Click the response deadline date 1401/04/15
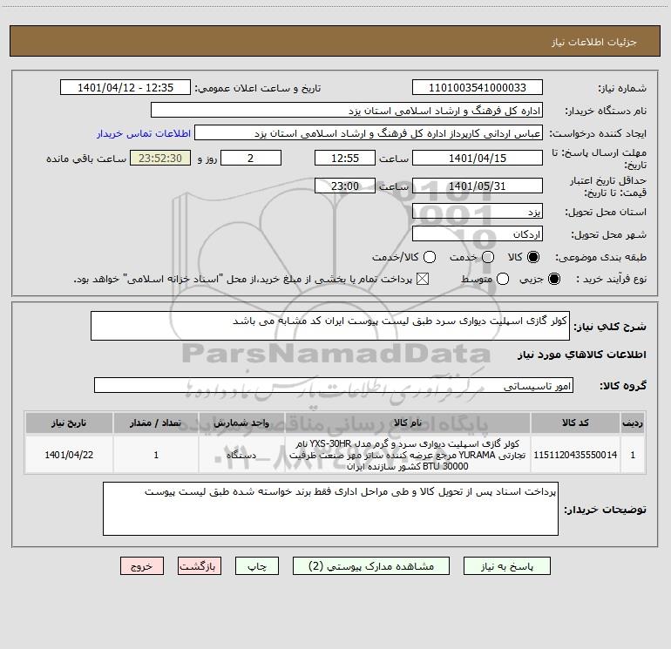Viewport: 671px width, 649px height. (x=478, y=158)
